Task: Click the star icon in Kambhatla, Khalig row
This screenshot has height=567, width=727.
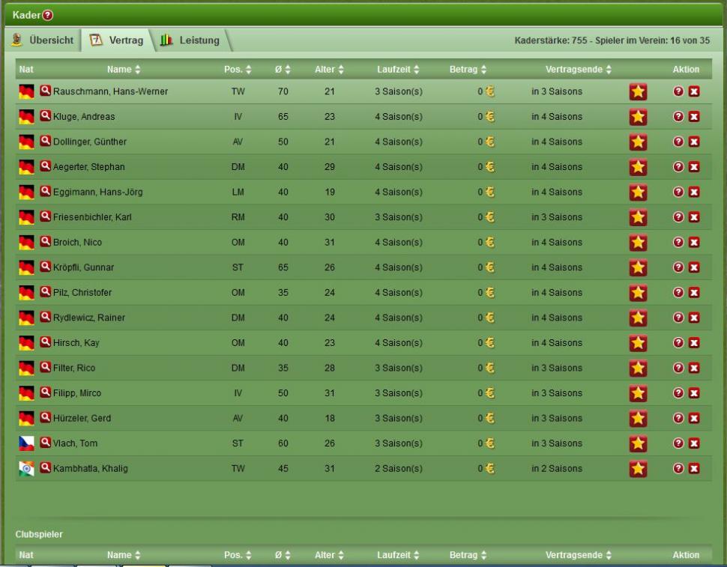Action: [x=637, y=468]
